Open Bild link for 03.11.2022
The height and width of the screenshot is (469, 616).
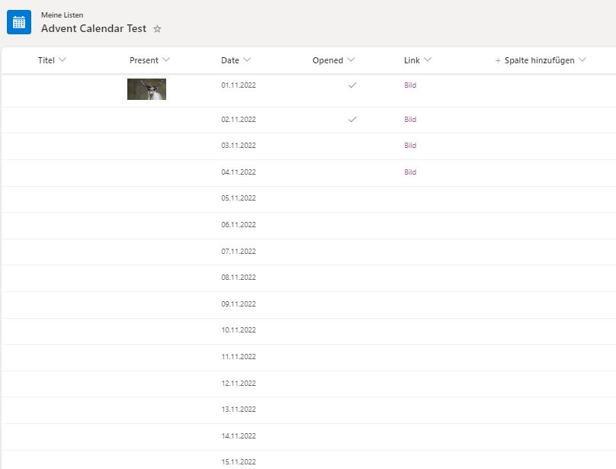coord(410,146)
